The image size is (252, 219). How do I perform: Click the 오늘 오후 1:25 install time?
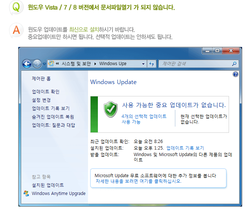pos(149,148)
